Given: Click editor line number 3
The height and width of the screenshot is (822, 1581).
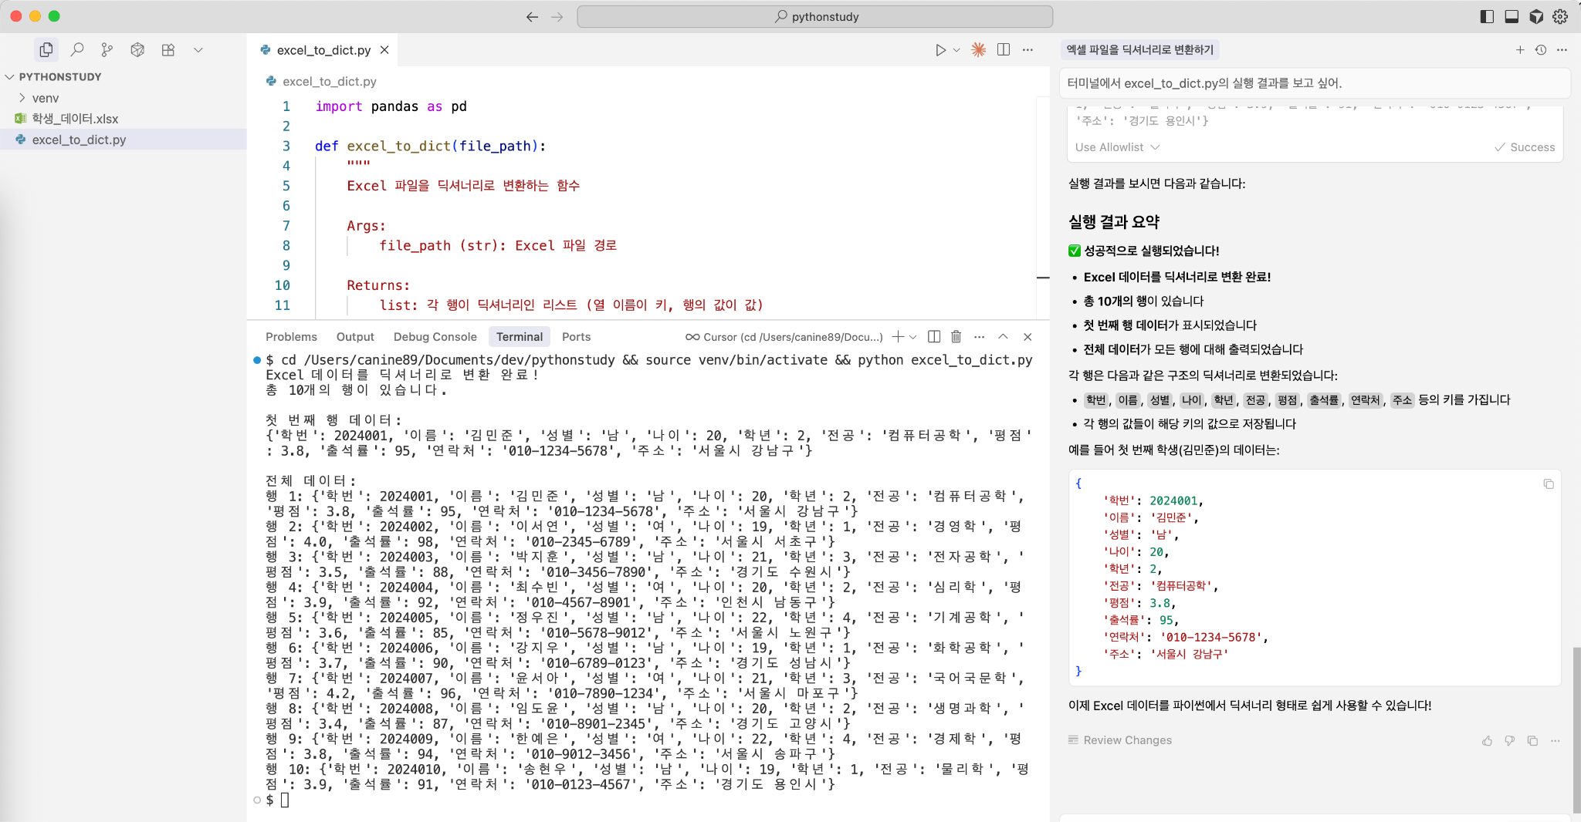Looking at the screenshot, I should click(x=286, y=147).
